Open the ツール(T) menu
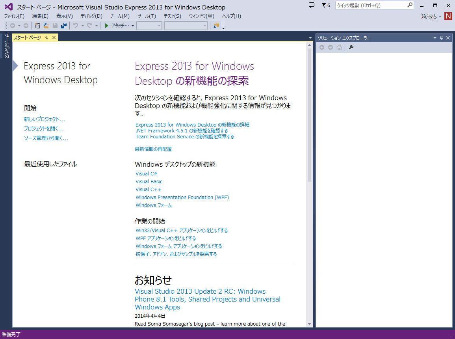The image size is (455, 339). [x=147, y=16]
